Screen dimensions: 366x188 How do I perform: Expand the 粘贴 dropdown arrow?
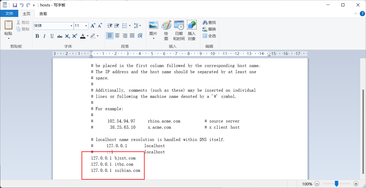pyautogui.click(x=8, y=39)
